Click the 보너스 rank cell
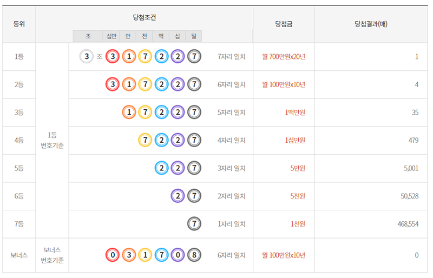 [x=19, y=255]
